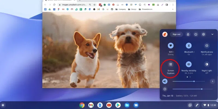Screen dimensions: 218x109
Task: Expand Bluetooth device list via label
Action: tap(189, 52)
